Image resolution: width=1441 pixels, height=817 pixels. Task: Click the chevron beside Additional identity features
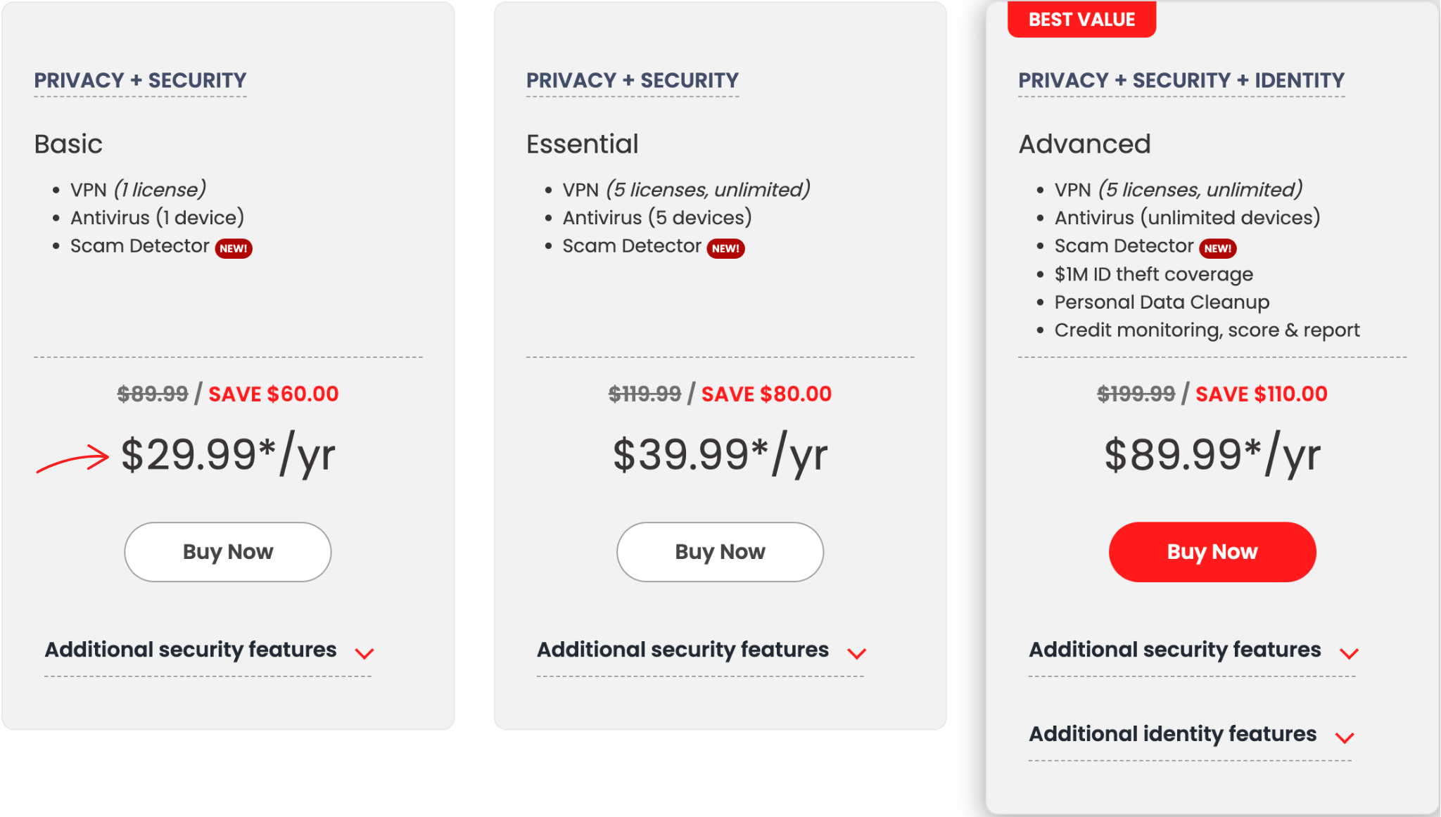pos(1345,738)
